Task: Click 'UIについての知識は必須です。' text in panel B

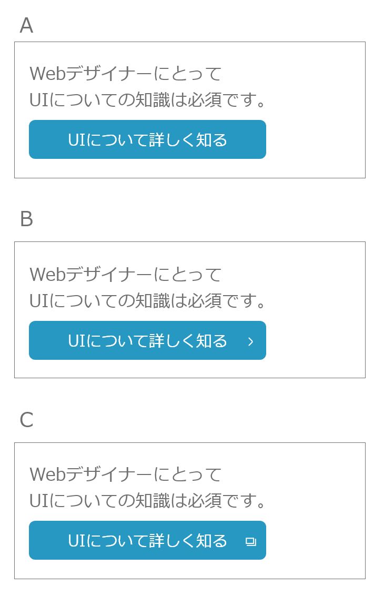Action: click(147, 301)
